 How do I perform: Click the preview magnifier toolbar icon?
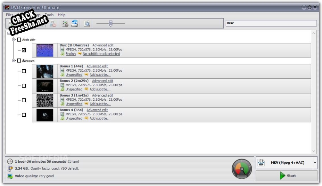87,24
